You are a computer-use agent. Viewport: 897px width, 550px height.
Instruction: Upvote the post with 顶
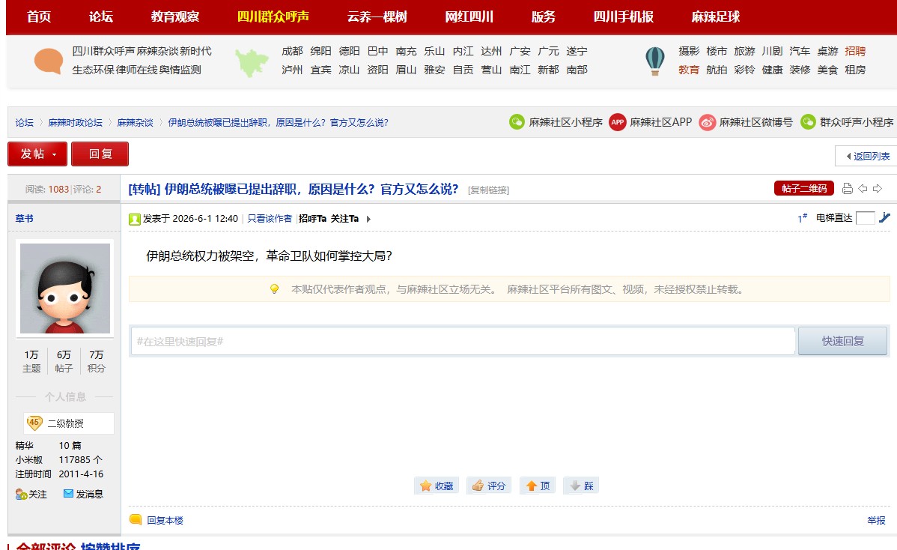pyautogui.click(x=537, y=486)
